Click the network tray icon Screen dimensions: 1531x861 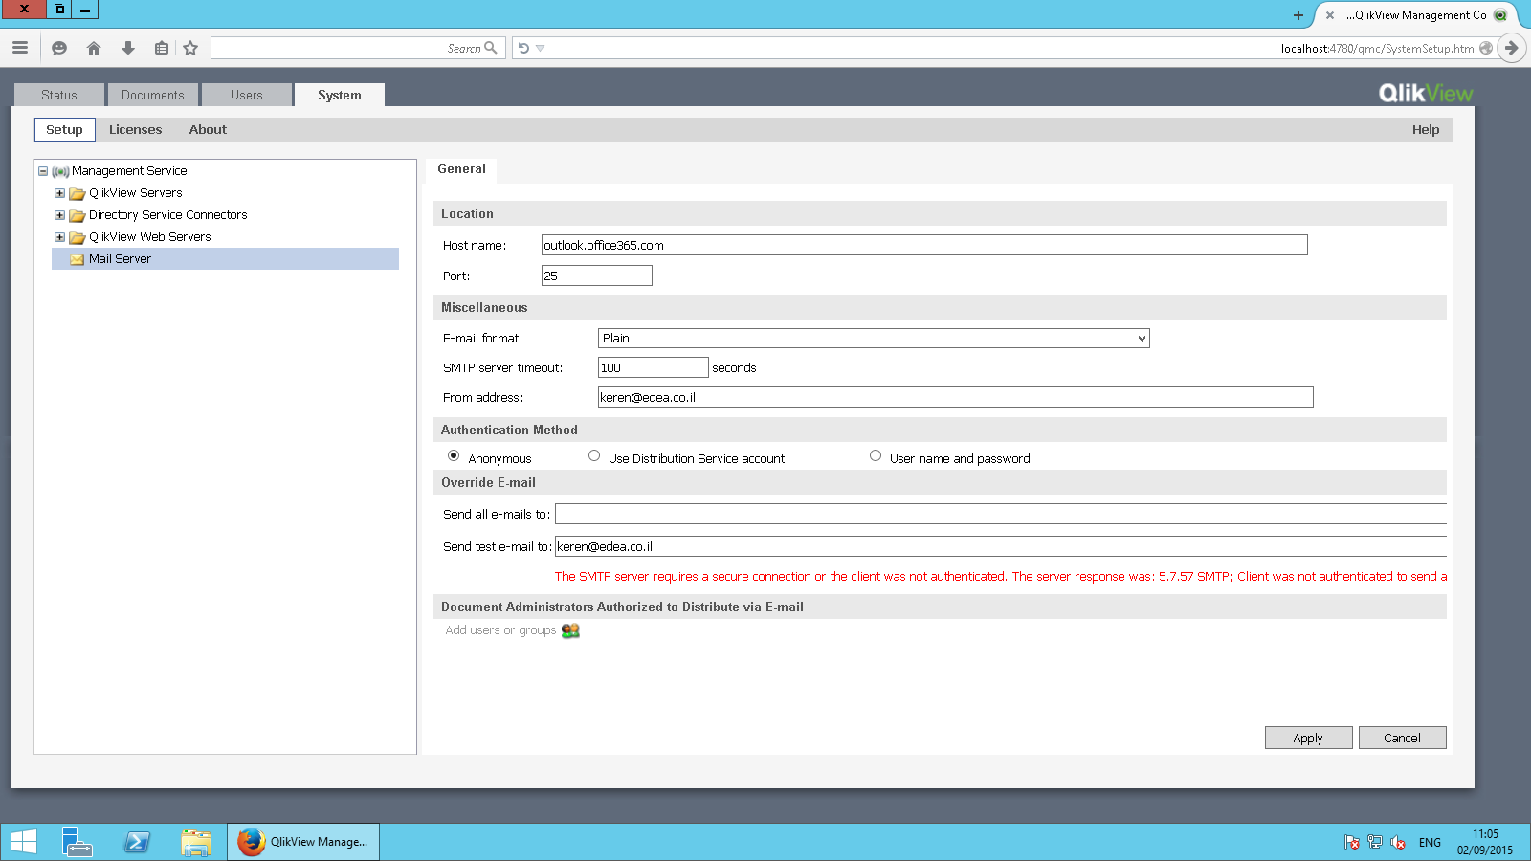(x=1375, y=842)
